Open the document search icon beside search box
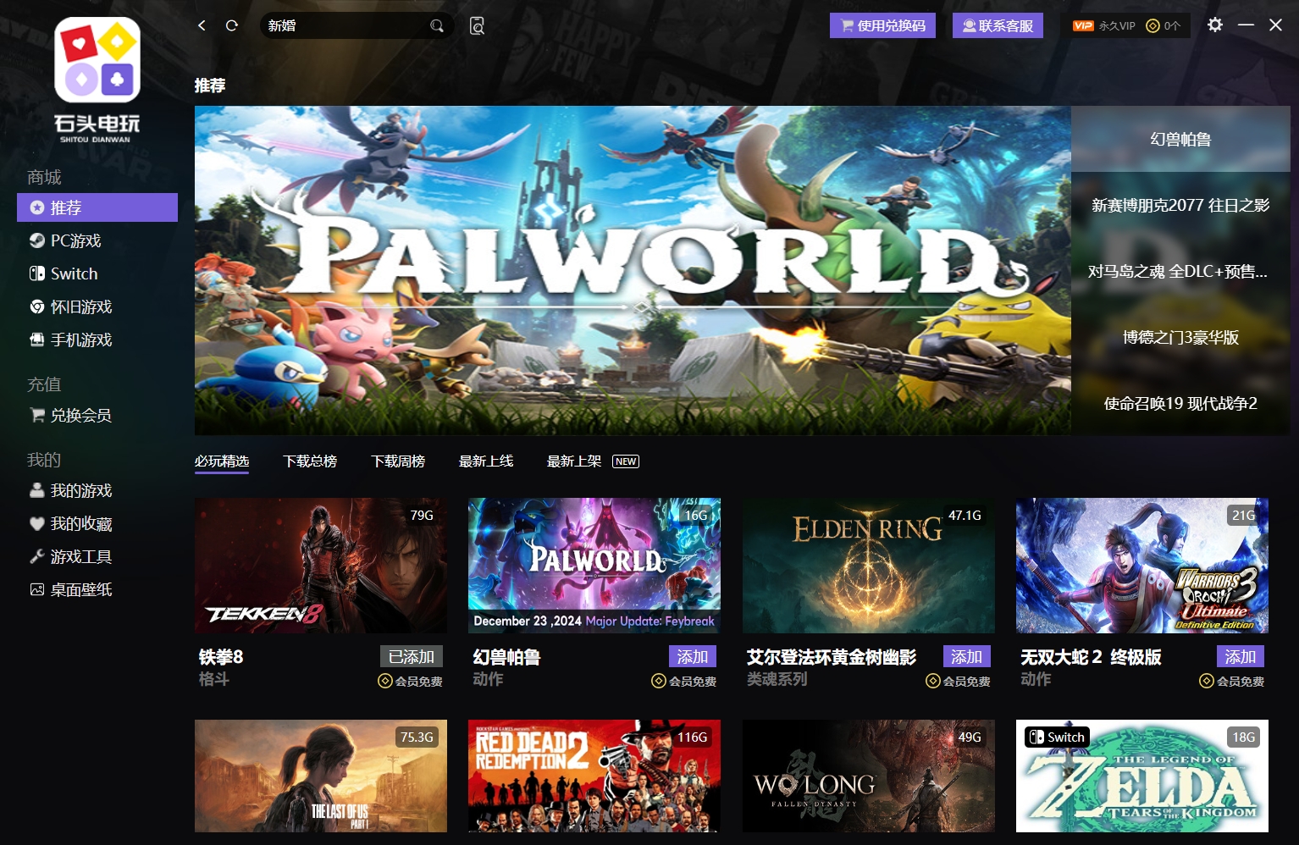The image size is (1299, 845). (477, 25)
